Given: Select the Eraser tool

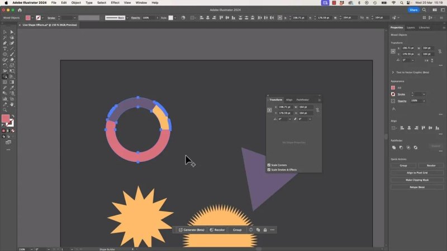Looking at the screenshot, I should coord(12,60).
